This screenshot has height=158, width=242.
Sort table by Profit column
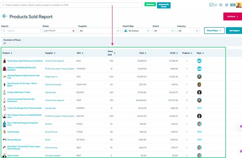(x=174, y=53)
